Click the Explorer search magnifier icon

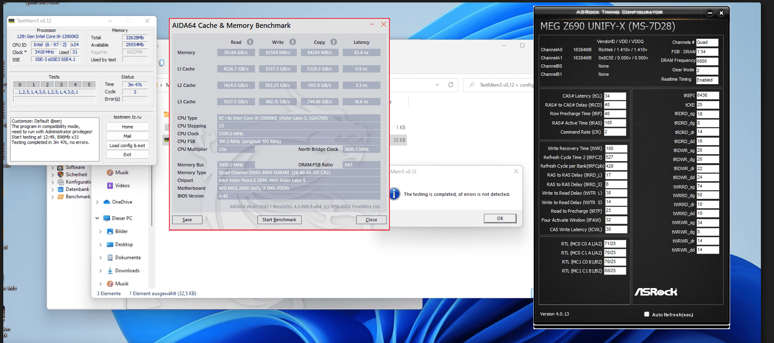coord(472,85)
